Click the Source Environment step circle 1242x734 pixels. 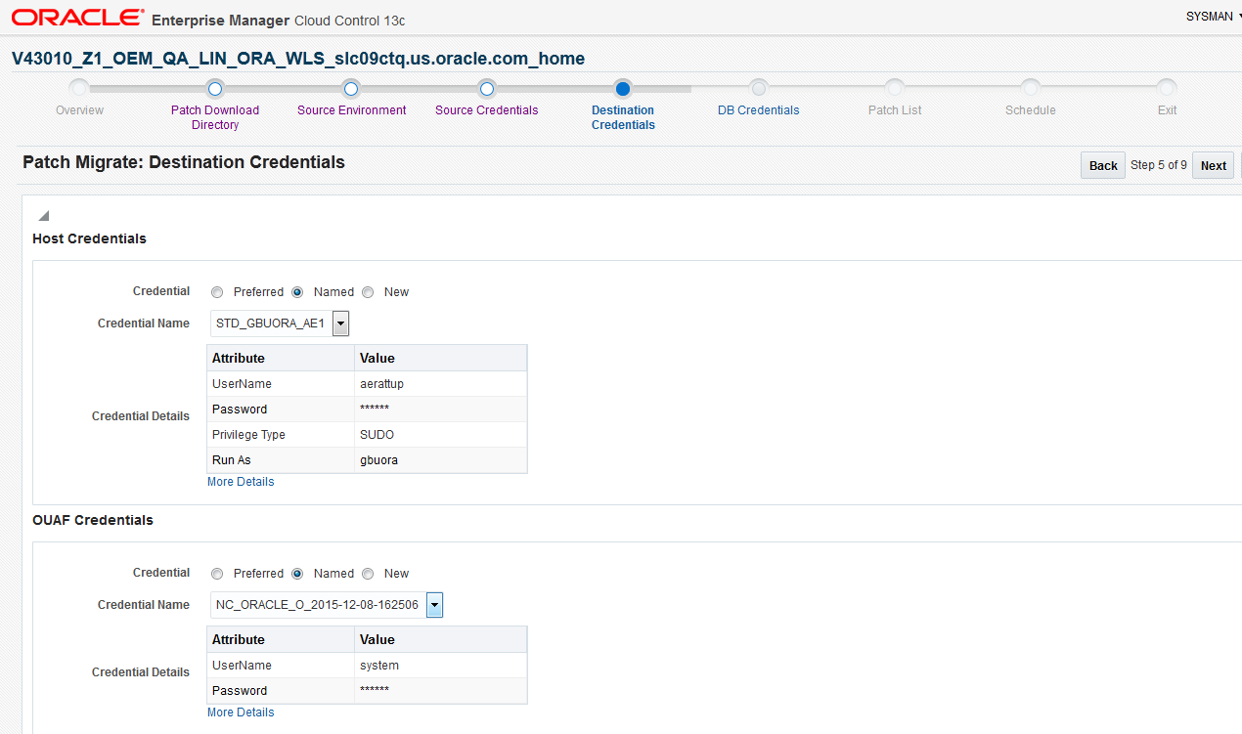point(352,88)
